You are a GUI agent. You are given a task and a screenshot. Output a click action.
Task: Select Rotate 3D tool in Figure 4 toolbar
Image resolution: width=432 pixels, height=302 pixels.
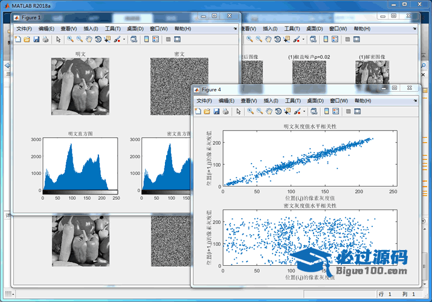(279, 111)
